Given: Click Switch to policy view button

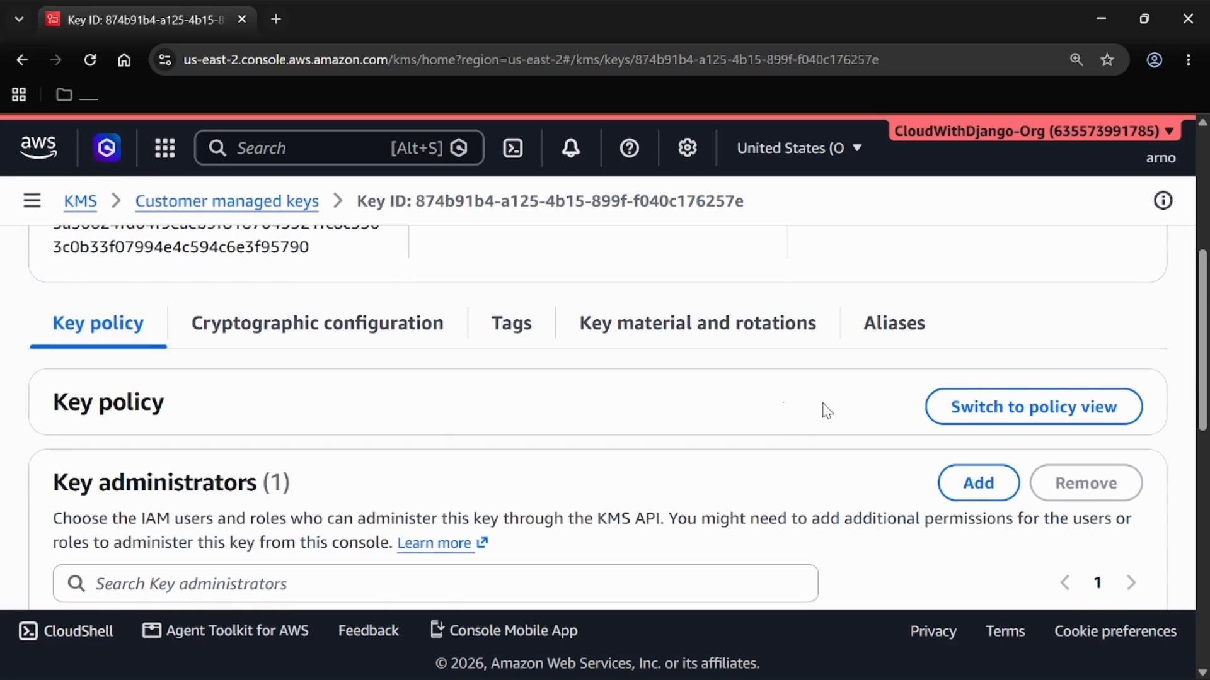Looking at the screenshot, I should click(1034, 407).
